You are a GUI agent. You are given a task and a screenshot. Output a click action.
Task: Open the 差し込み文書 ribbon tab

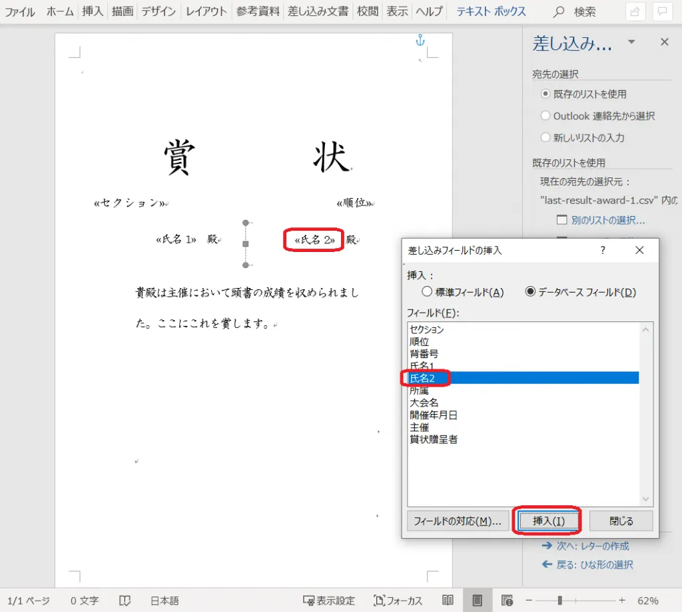click(318, 11)
